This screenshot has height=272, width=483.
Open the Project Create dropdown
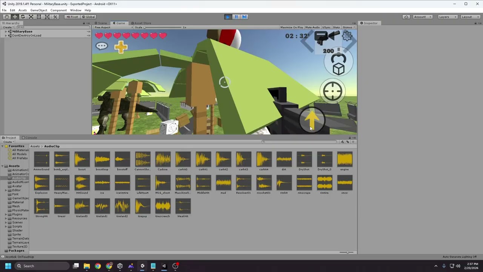pos(8,142)
